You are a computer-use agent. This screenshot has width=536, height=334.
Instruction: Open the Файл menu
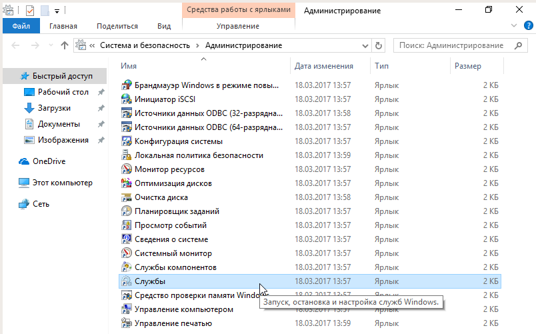[x=21, y=26]
